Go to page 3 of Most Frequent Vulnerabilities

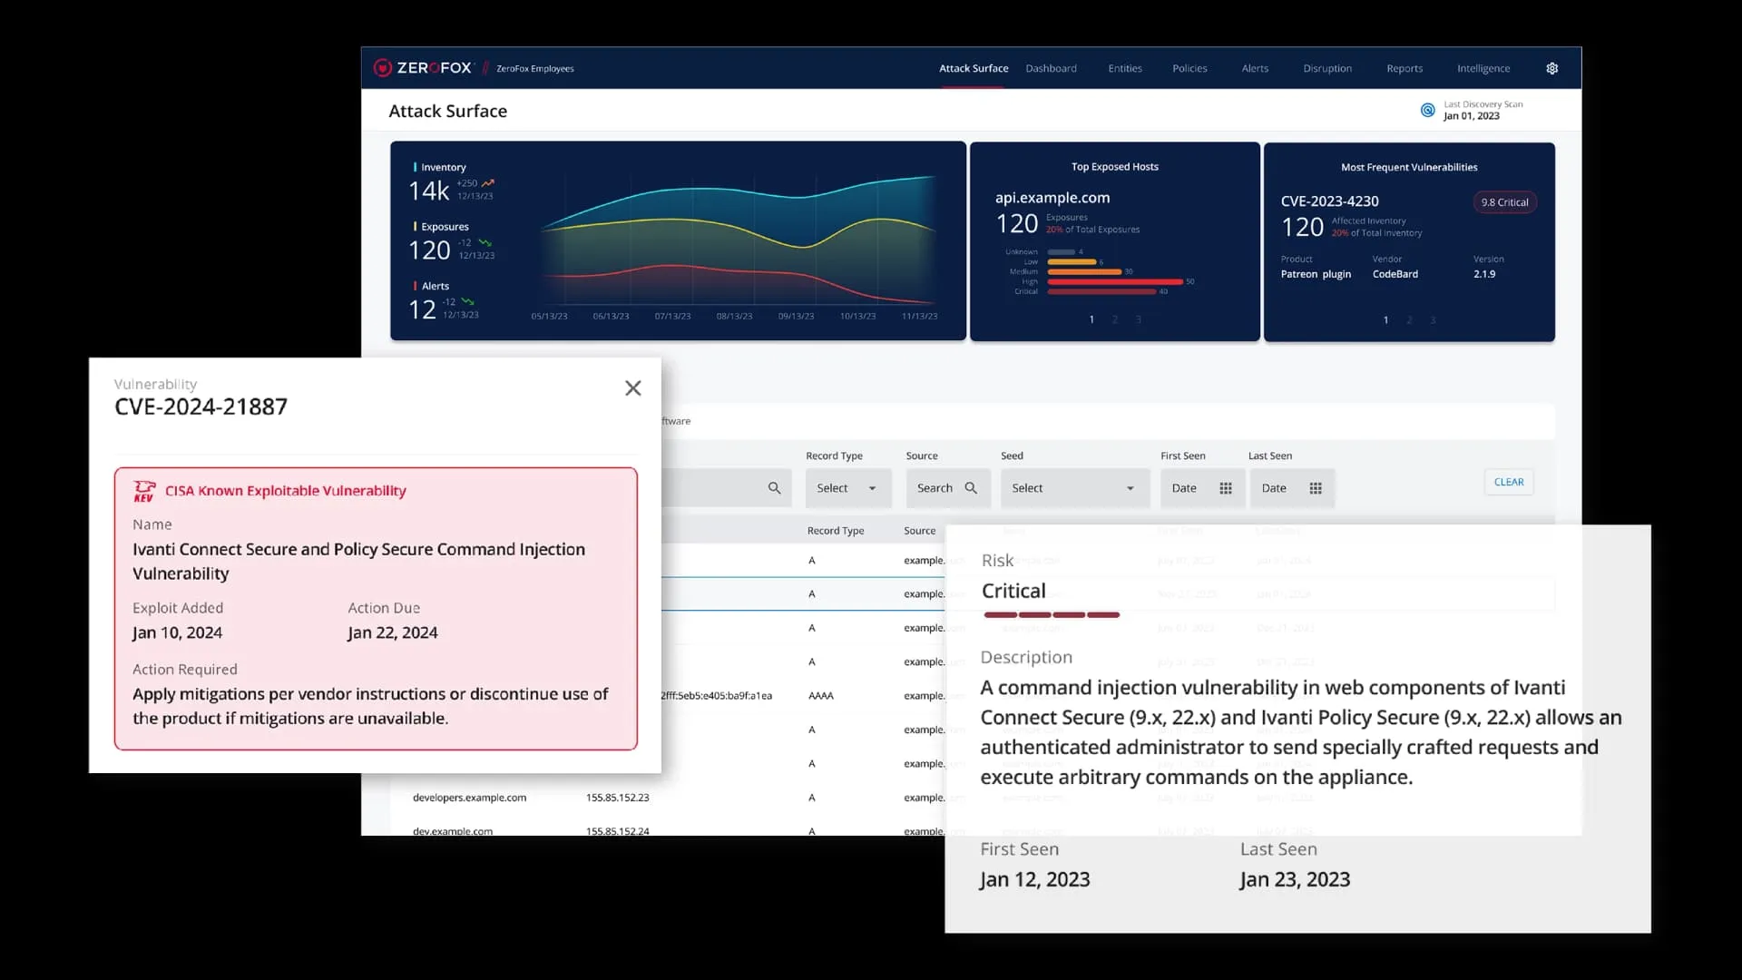pyautogui.click(x=1433, y=320)
